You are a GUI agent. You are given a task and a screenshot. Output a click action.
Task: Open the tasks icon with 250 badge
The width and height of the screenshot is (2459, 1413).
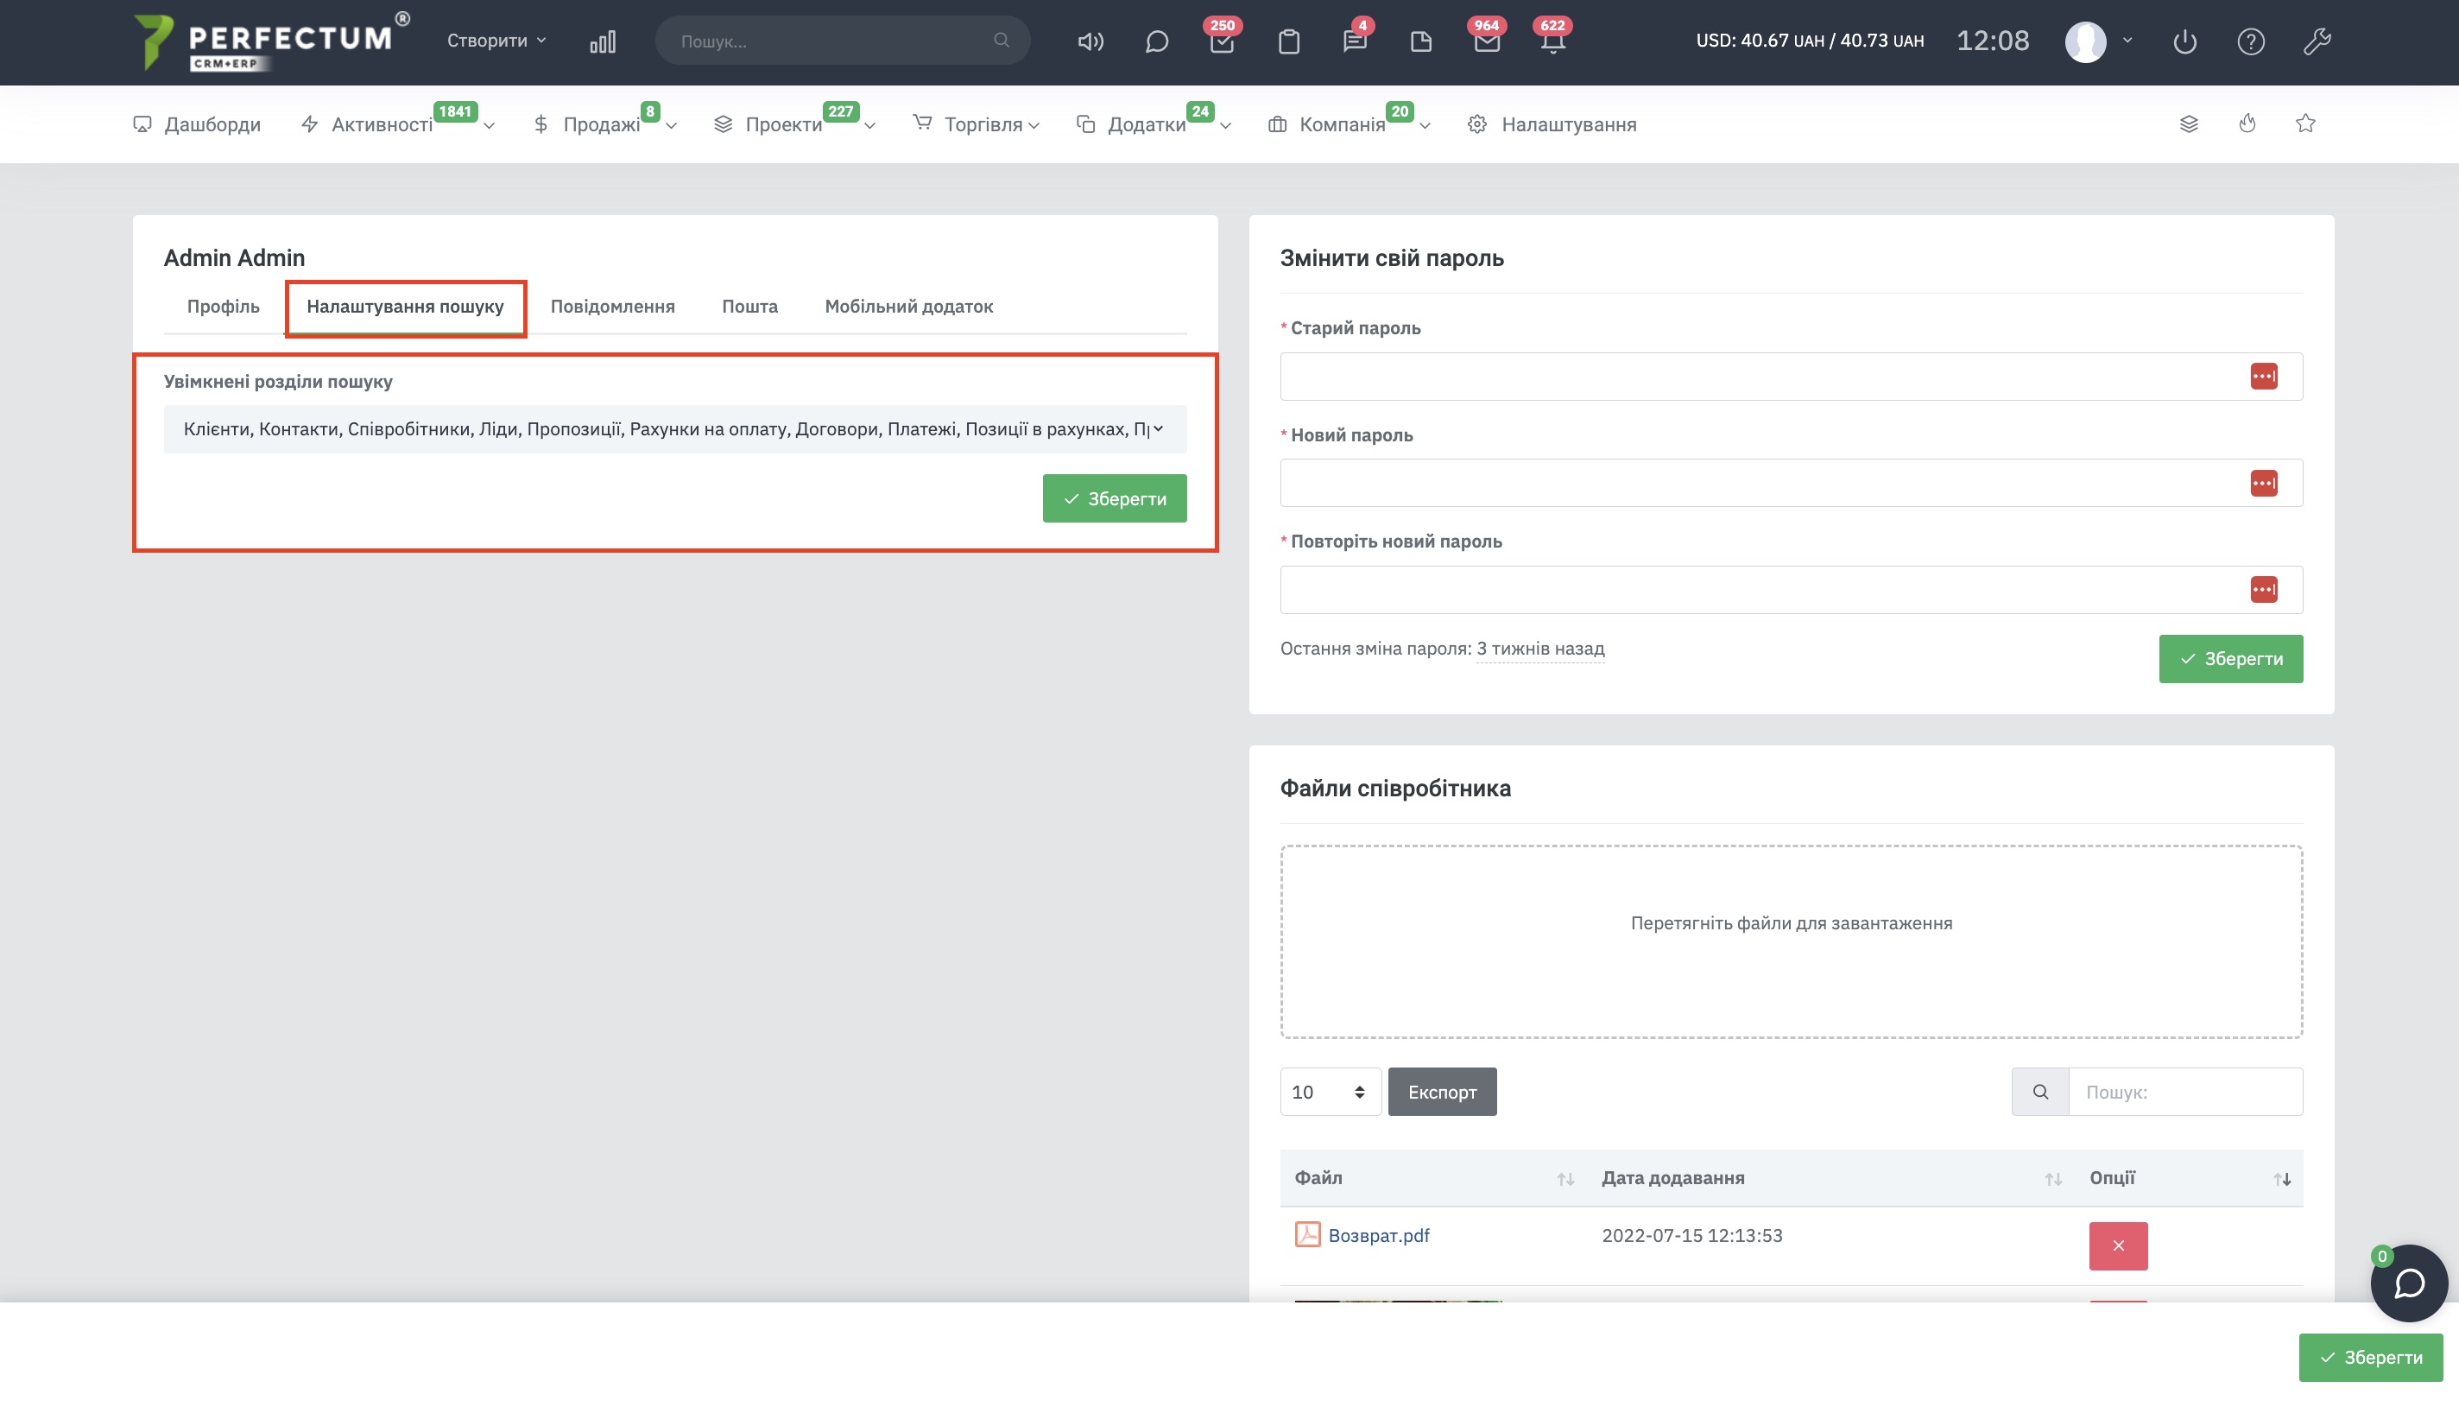pyautogui.click(x=1221, y=41)
